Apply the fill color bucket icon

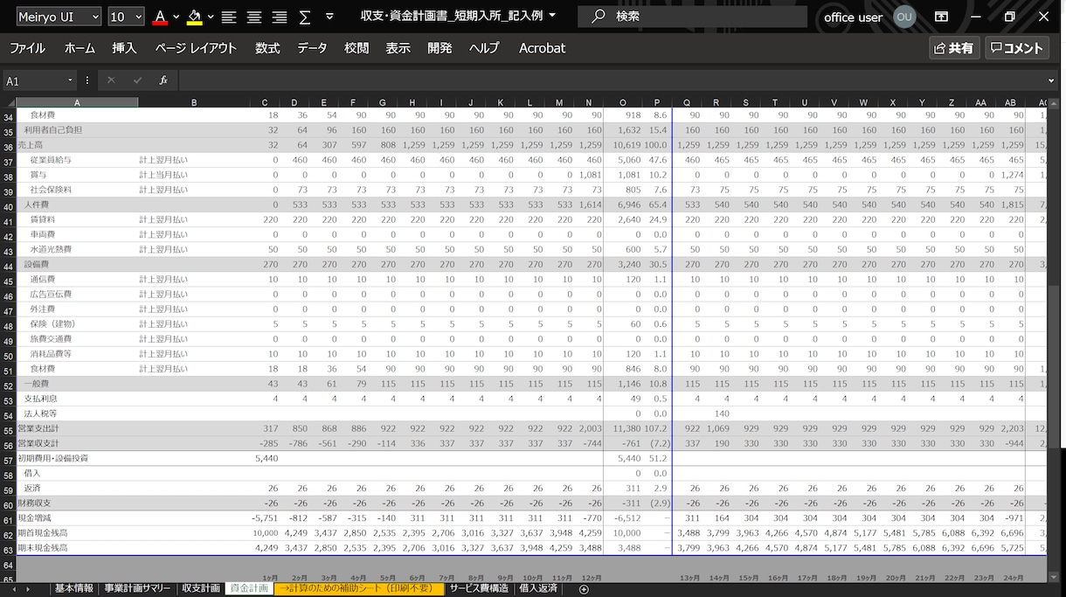[x=194, y=17]
